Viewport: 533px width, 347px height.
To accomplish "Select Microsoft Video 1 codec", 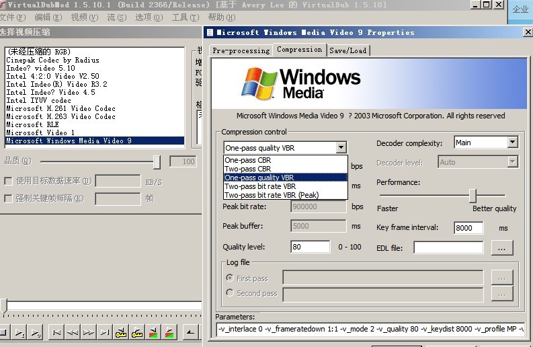I will (95, 132).
